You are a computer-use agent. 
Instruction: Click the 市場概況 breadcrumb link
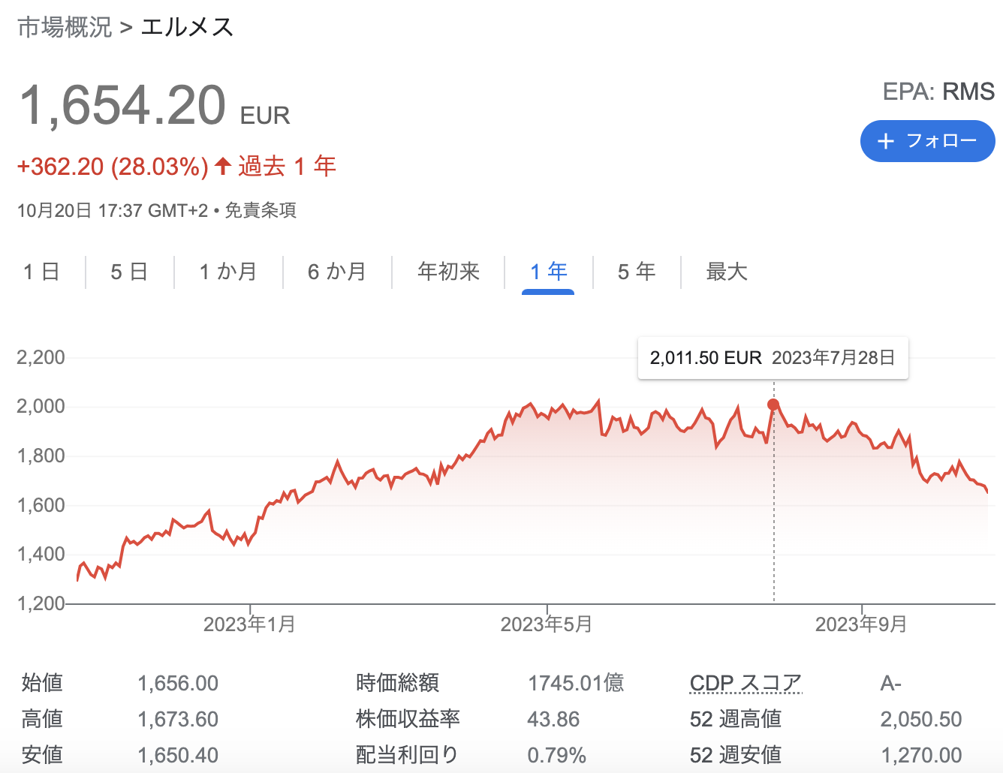point(65,28)
